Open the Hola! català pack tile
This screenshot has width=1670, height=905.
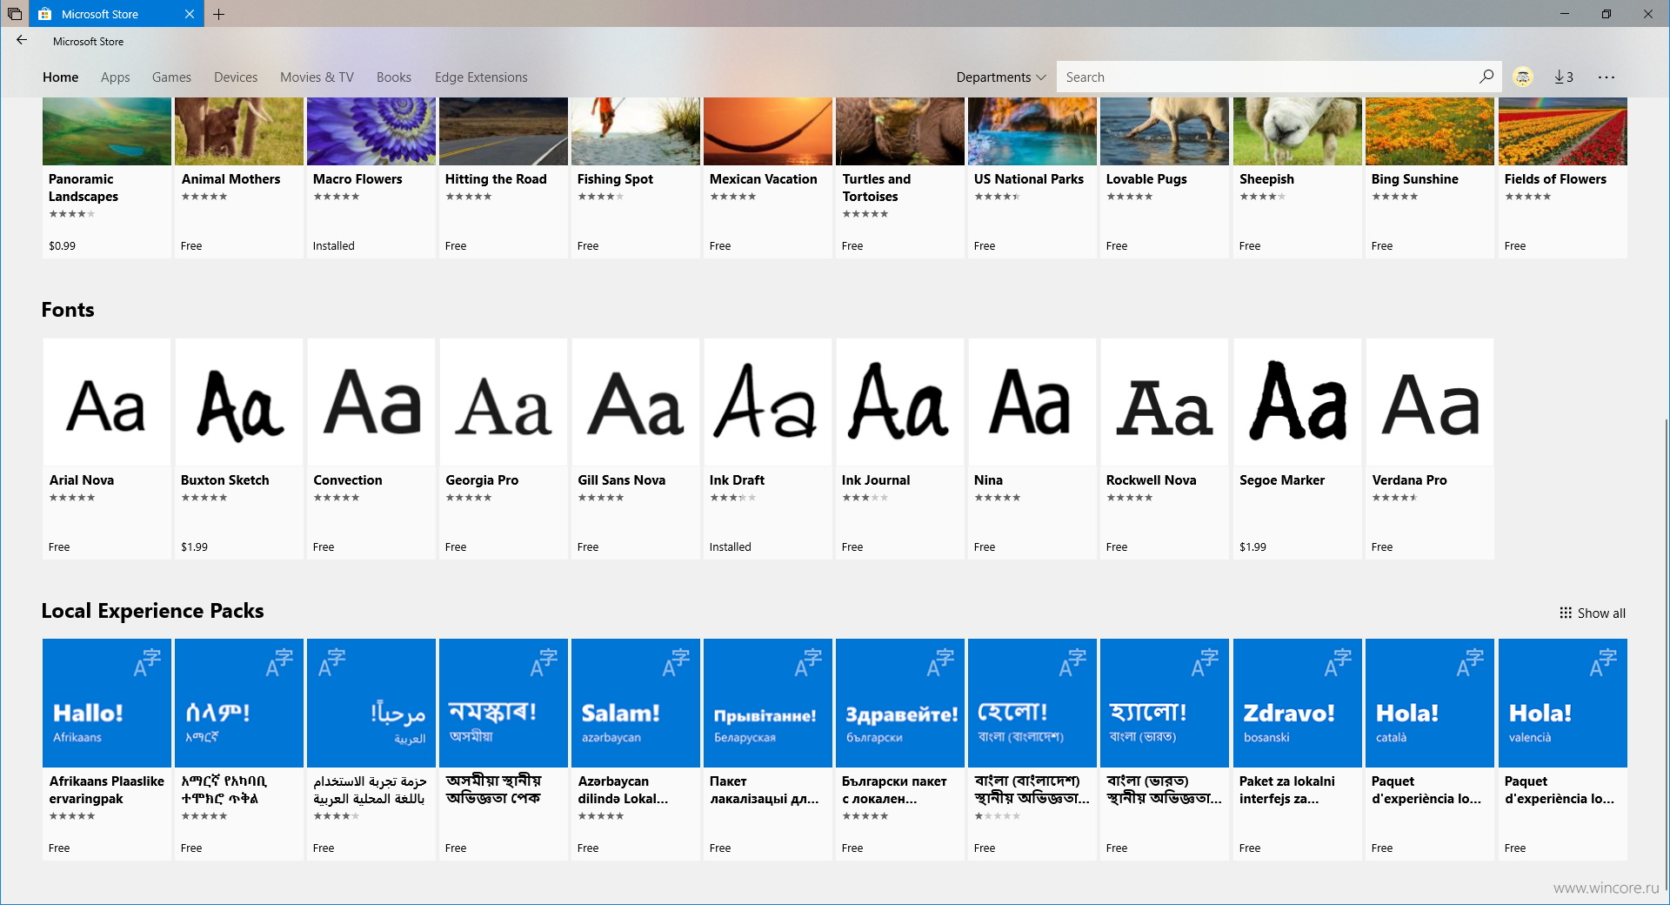coord(1430,749)
